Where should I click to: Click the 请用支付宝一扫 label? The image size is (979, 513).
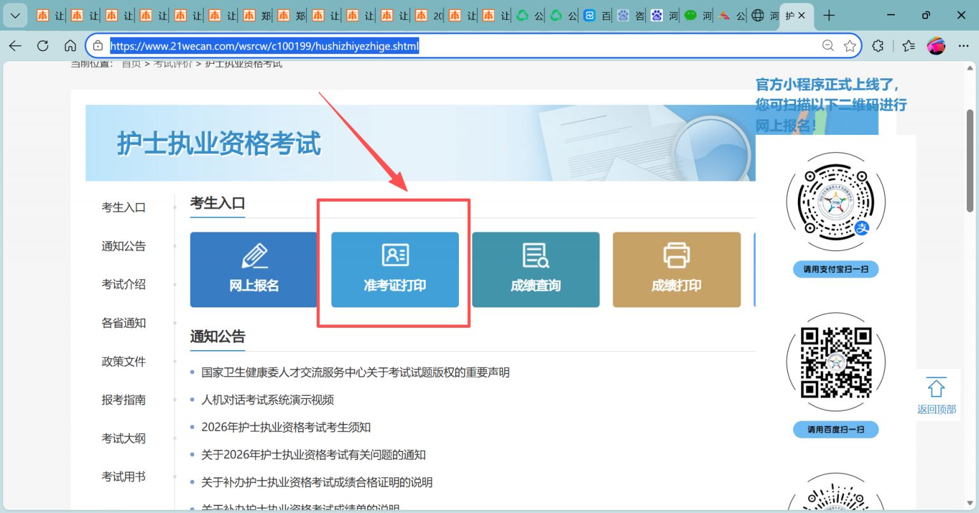click(x=836, y=269)
